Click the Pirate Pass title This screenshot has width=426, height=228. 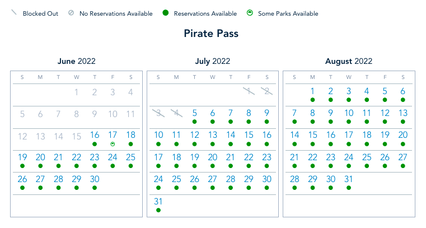point(211,34)
